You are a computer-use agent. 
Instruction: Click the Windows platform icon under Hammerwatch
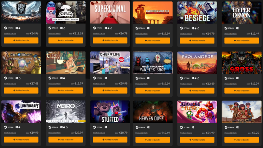pos(148,28)
